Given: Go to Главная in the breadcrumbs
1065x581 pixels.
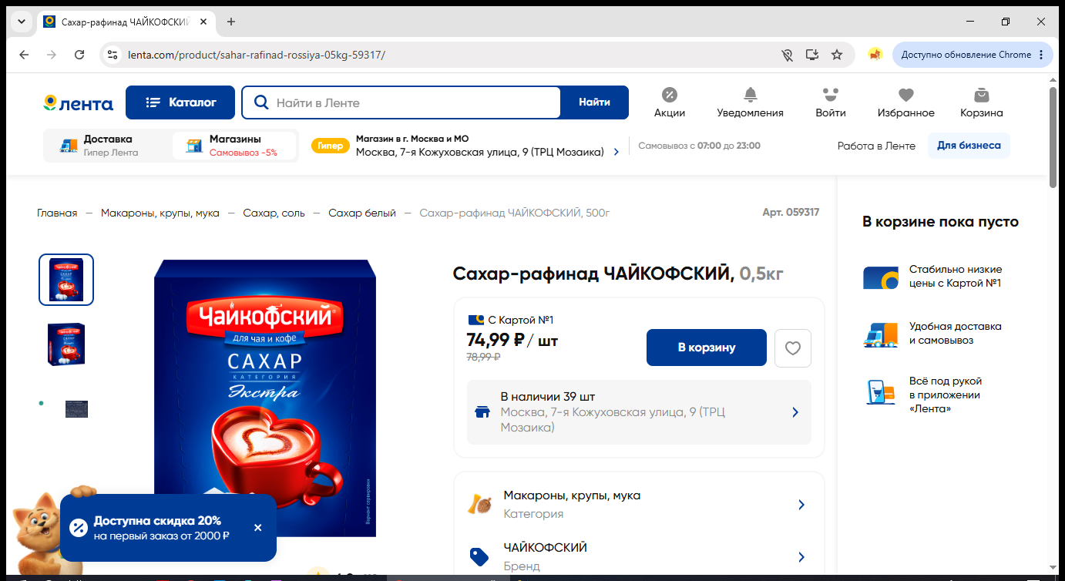Looking at the screenshot, I should tap(57, 213).
